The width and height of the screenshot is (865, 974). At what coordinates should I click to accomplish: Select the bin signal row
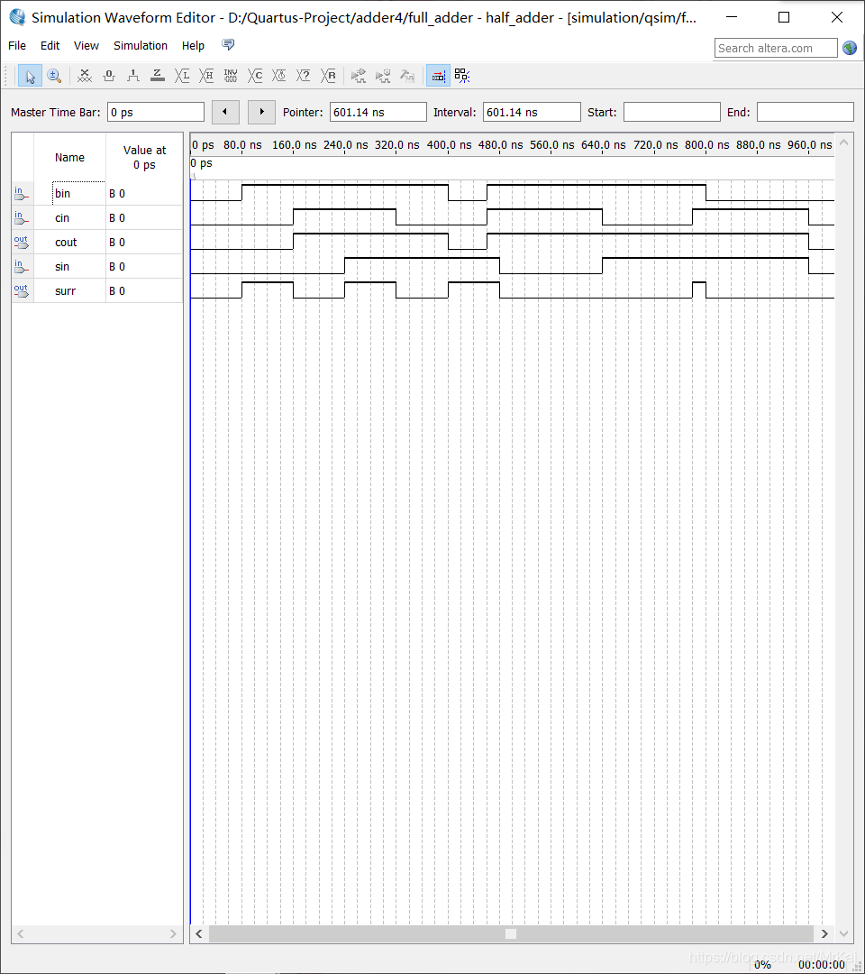(97, 193)
